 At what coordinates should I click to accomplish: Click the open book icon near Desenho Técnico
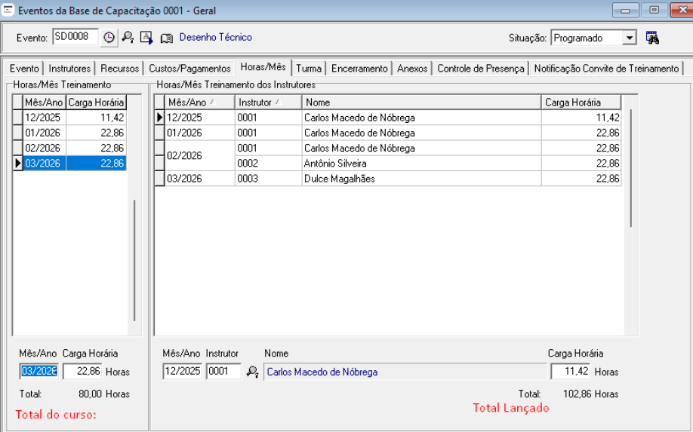tap(167, 38)
